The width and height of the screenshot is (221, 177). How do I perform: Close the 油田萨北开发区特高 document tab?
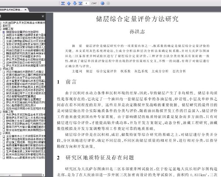click(x=25, y=10)
